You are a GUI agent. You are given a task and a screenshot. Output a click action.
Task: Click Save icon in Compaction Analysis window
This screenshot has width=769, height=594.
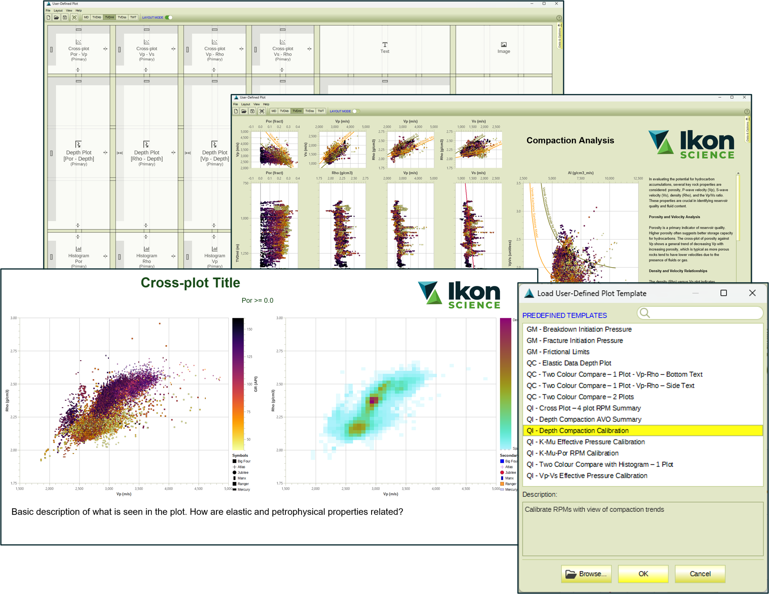[x=252, y=111]
